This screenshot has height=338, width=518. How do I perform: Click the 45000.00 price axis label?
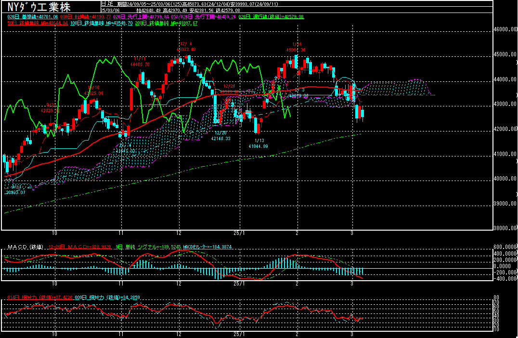coord(505,54)
